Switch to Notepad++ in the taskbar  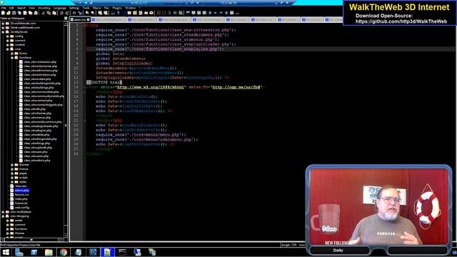tap(107, 252)
